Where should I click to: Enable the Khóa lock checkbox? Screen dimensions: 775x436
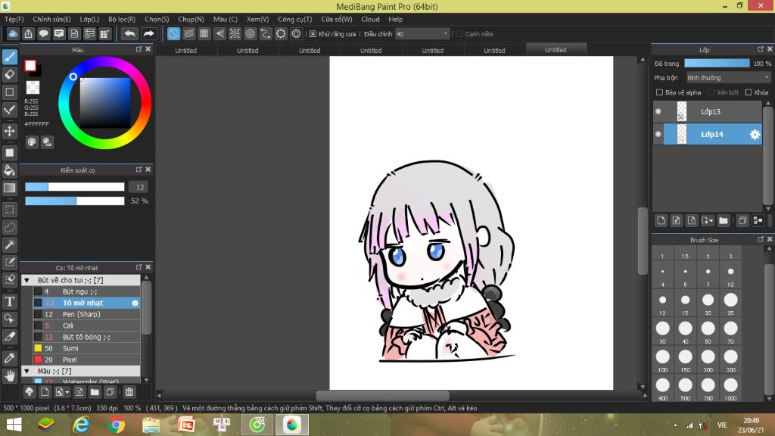pyautogui.click(x=749, y=92)
